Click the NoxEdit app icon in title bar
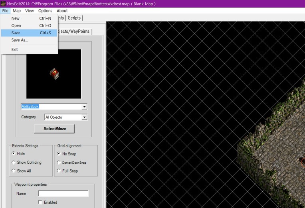305x208 pixels. coord(3,4)
